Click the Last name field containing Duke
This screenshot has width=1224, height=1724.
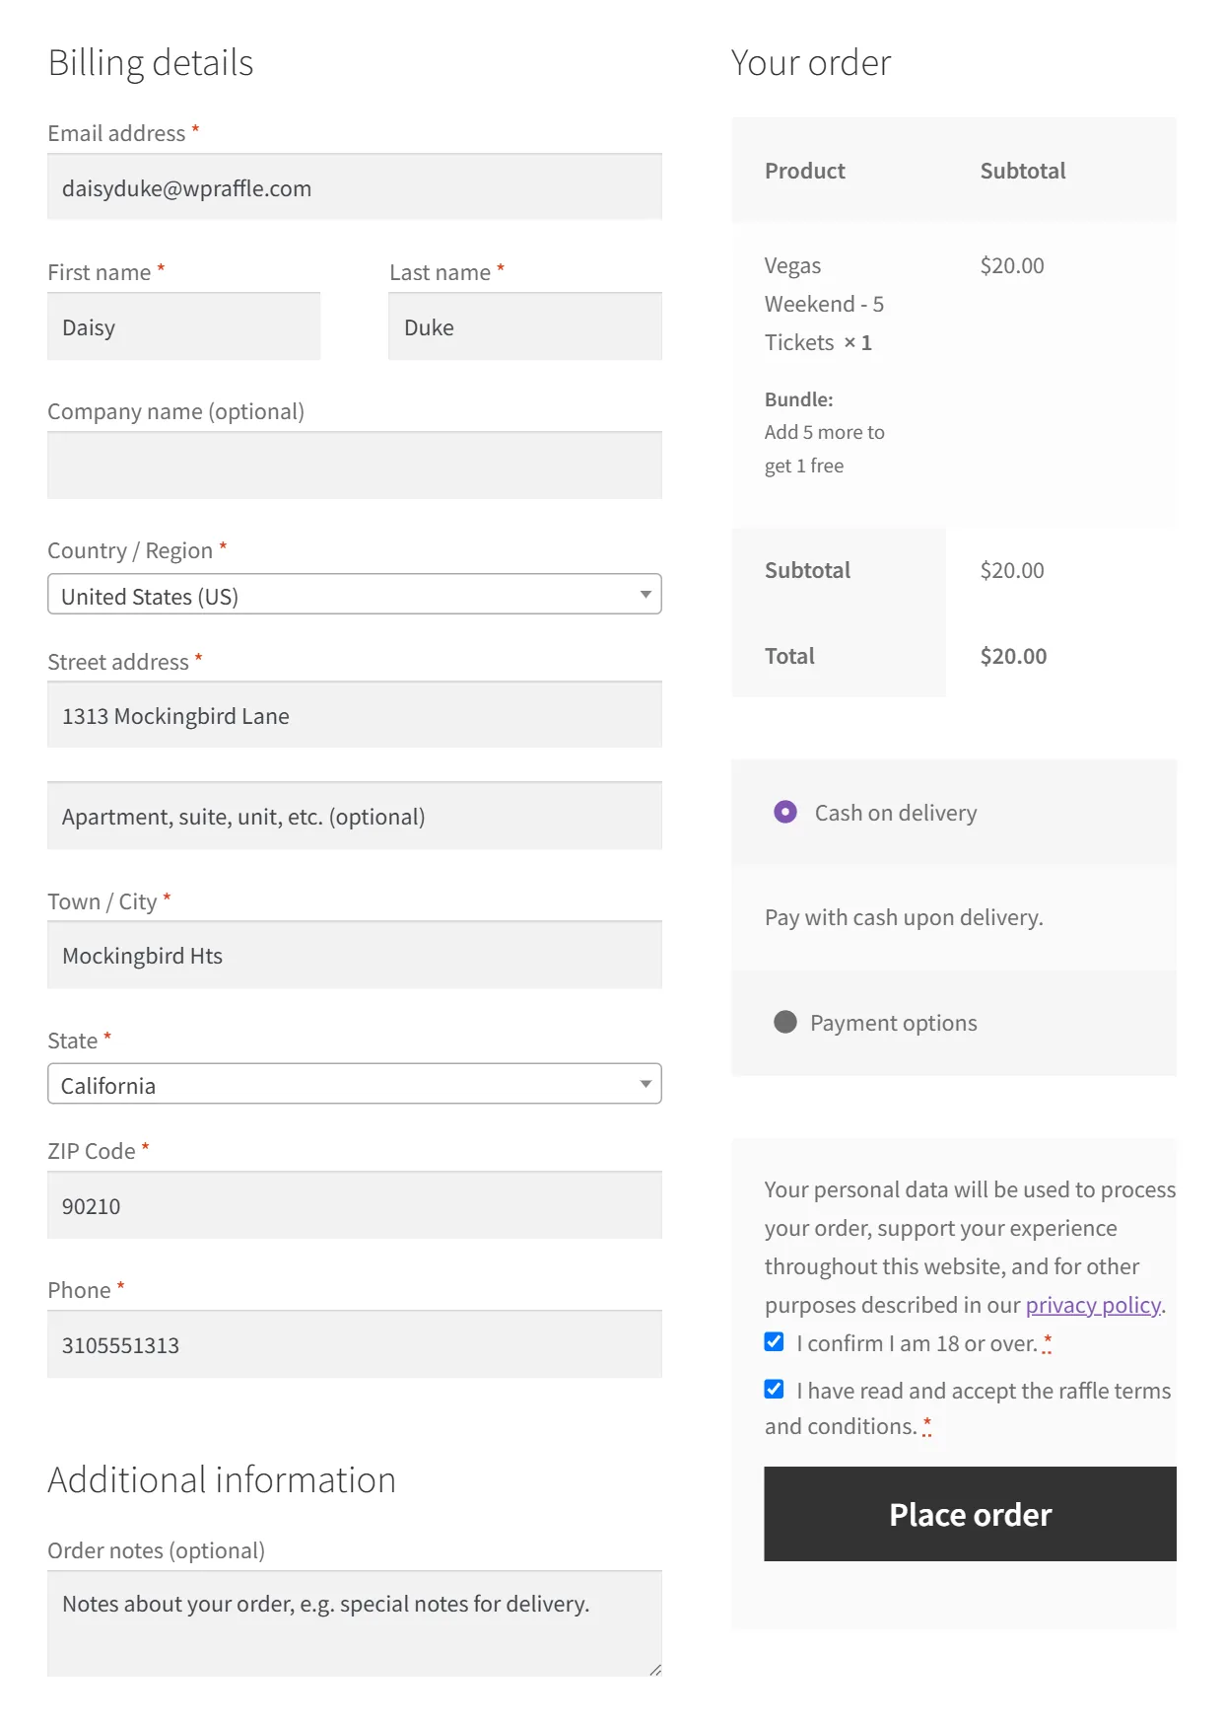[x=525, y=326]
